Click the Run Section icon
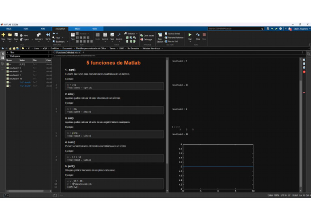The image size is (311, 220). click(x=160, y=35)
